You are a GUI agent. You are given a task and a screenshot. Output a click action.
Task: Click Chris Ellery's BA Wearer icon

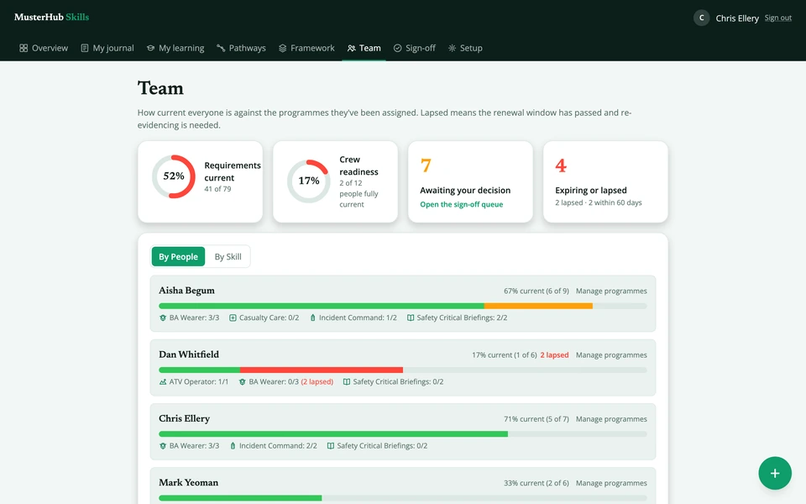[163, 446]
